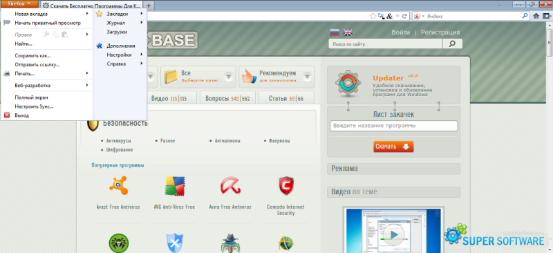Click the yellow folder icon next to 'Все'
This screenshot has height=253, width=553.
tap(171, 77)
